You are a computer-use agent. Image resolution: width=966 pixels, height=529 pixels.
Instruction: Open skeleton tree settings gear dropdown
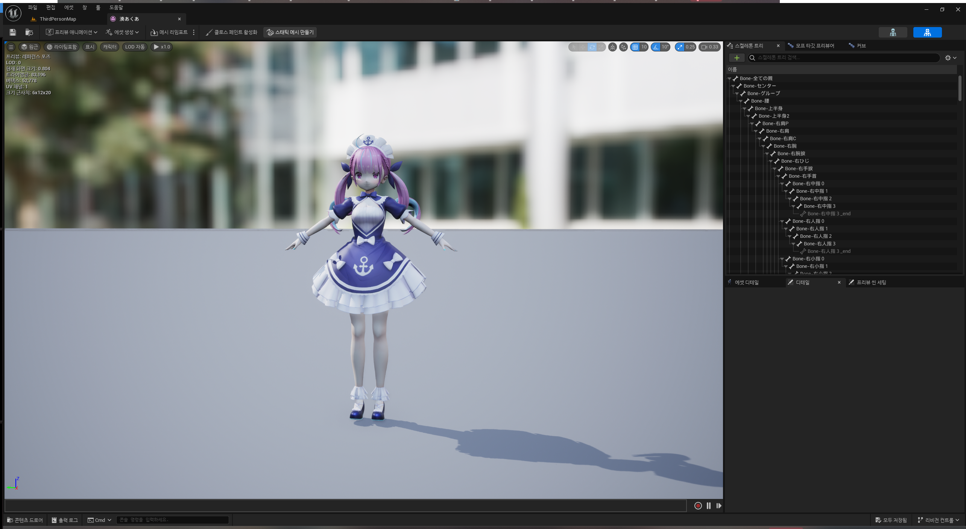point(950,58)
